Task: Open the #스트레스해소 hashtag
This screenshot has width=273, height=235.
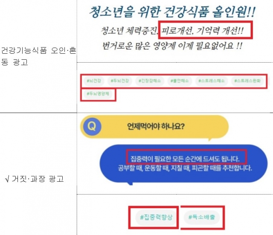Action: click(212, 81)
